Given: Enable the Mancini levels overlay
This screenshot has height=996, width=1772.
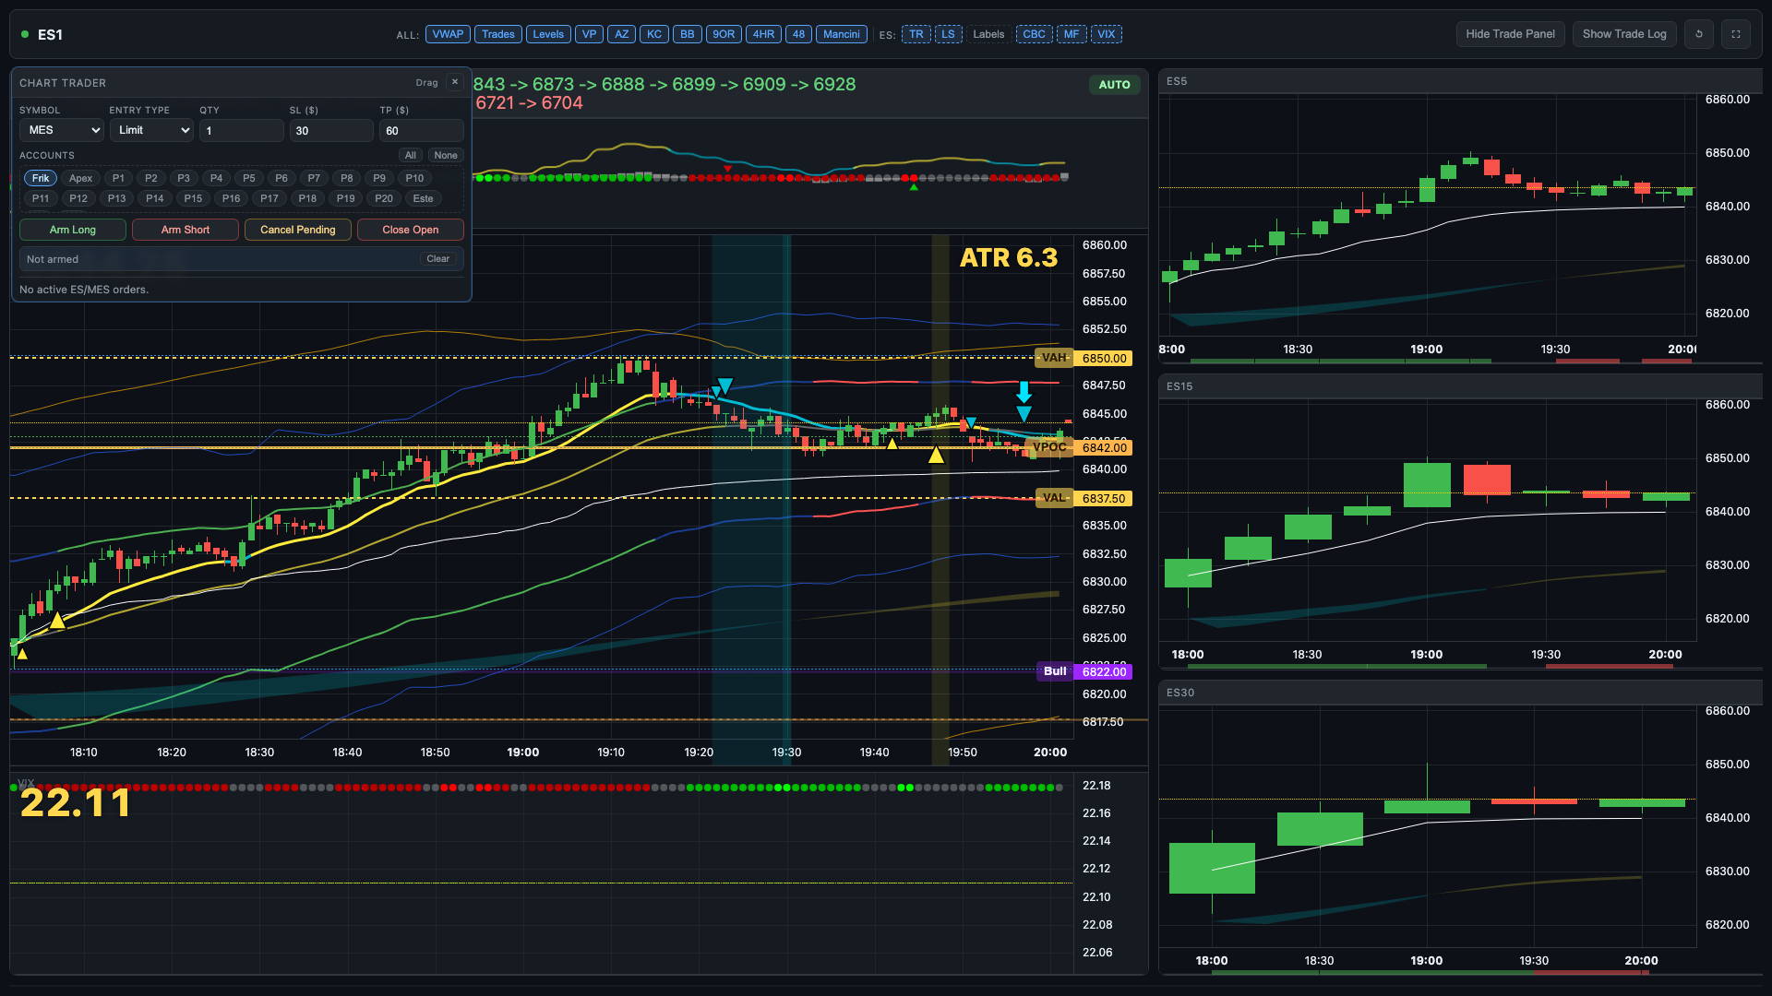Looking at the screenshot, I should 841,34.
